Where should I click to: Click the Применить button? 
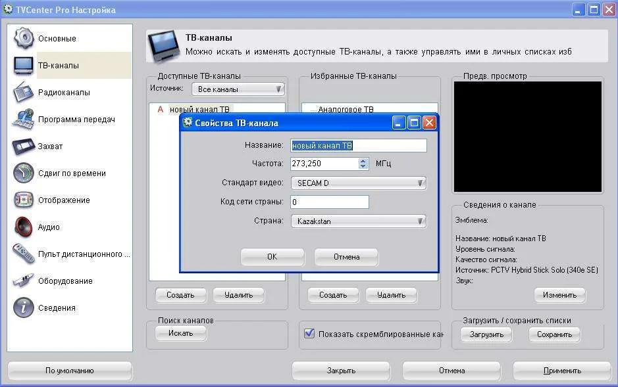click(x=562, y=371)
